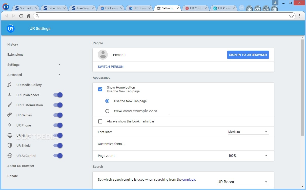Close the Settings tab
Image resolution: width=306 pixels, height=190 pixels.
pyautogui.click(x=177, y=8)
